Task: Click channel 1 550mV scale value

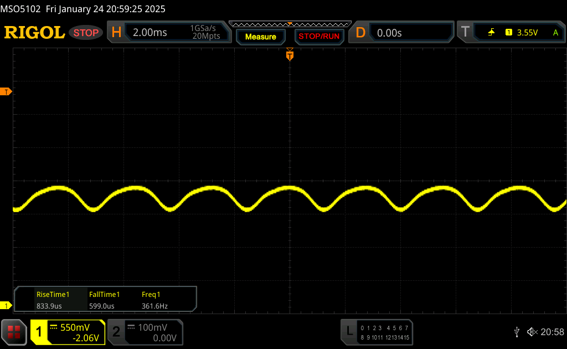Action: click(75, 327)
